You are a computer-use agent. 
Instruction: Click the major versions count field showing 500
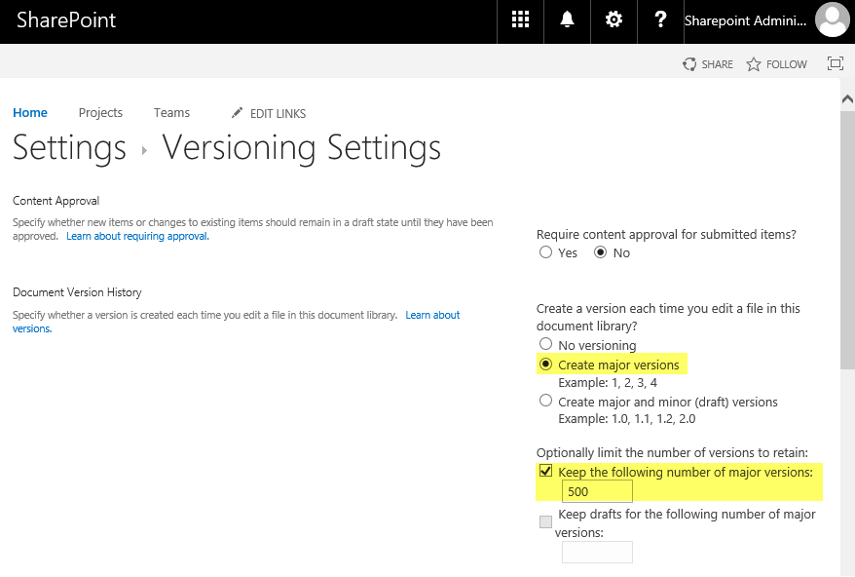(x=597, y=491)
